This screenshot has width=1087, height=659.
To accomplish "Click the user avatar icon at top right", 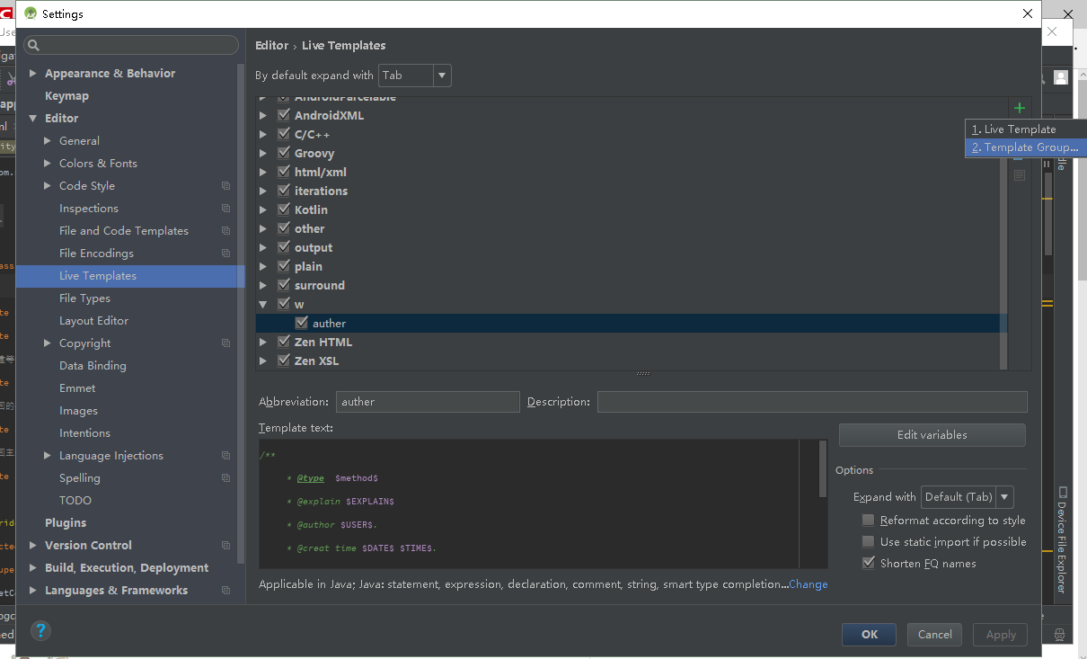I will click(1061, 77).
